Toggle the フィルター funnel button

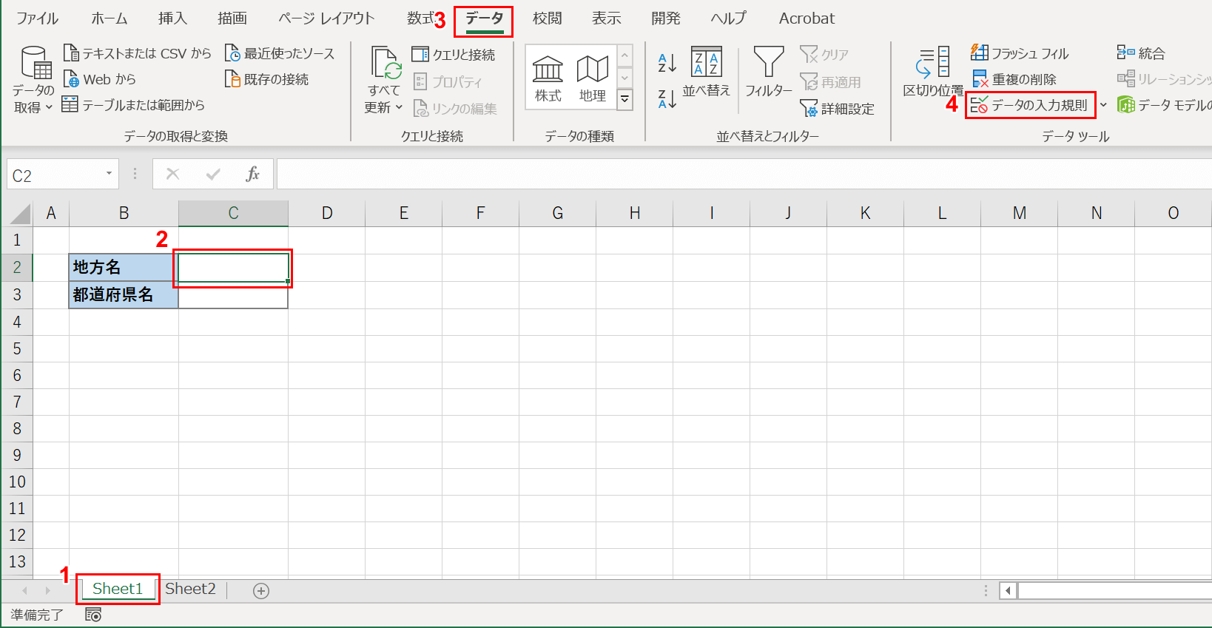(768, 72)
